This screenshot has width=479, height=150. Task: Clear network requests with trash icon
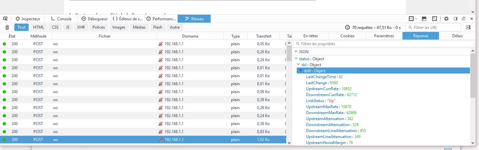pos(7,27)
